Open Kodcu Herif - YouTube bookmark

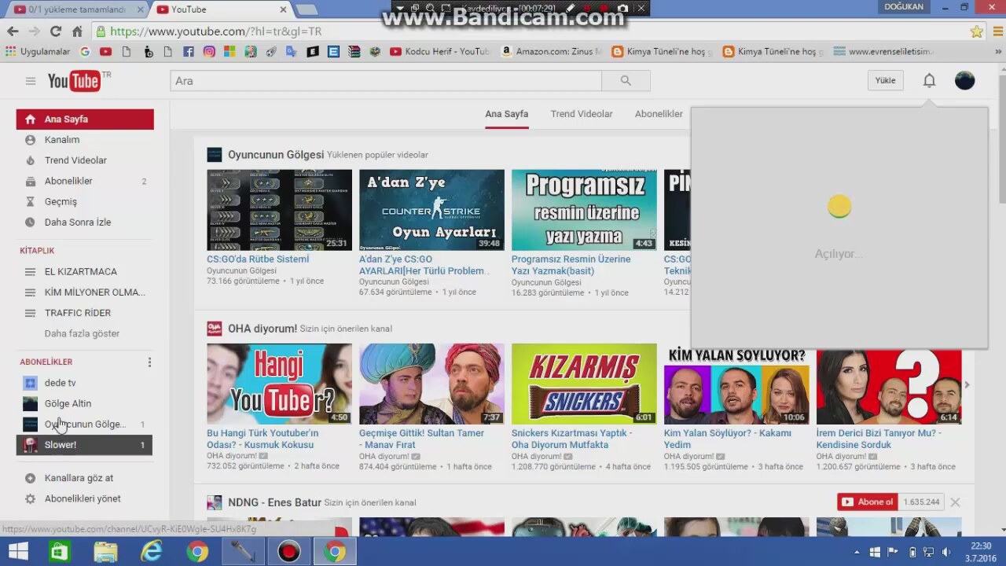click(439, 52)
